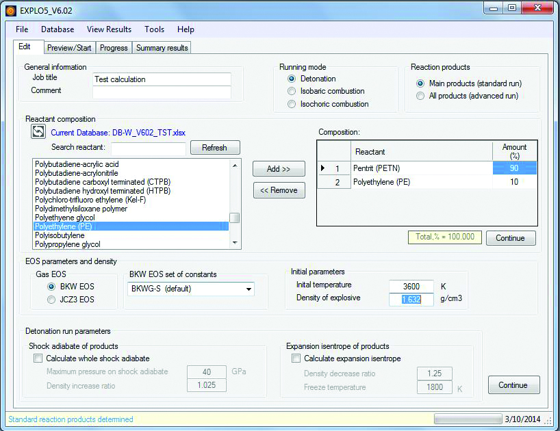Click the EXPLO5 application icon in title bar

(11, 11)
